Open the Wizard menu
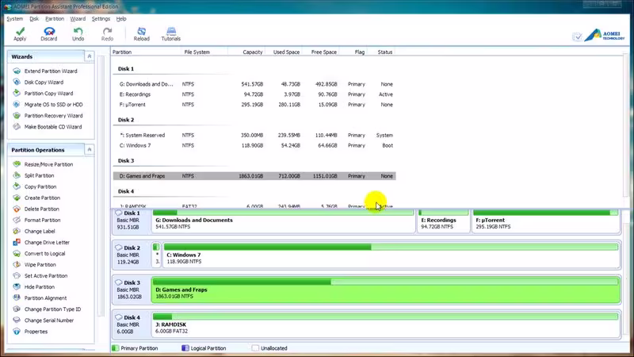 78,18
